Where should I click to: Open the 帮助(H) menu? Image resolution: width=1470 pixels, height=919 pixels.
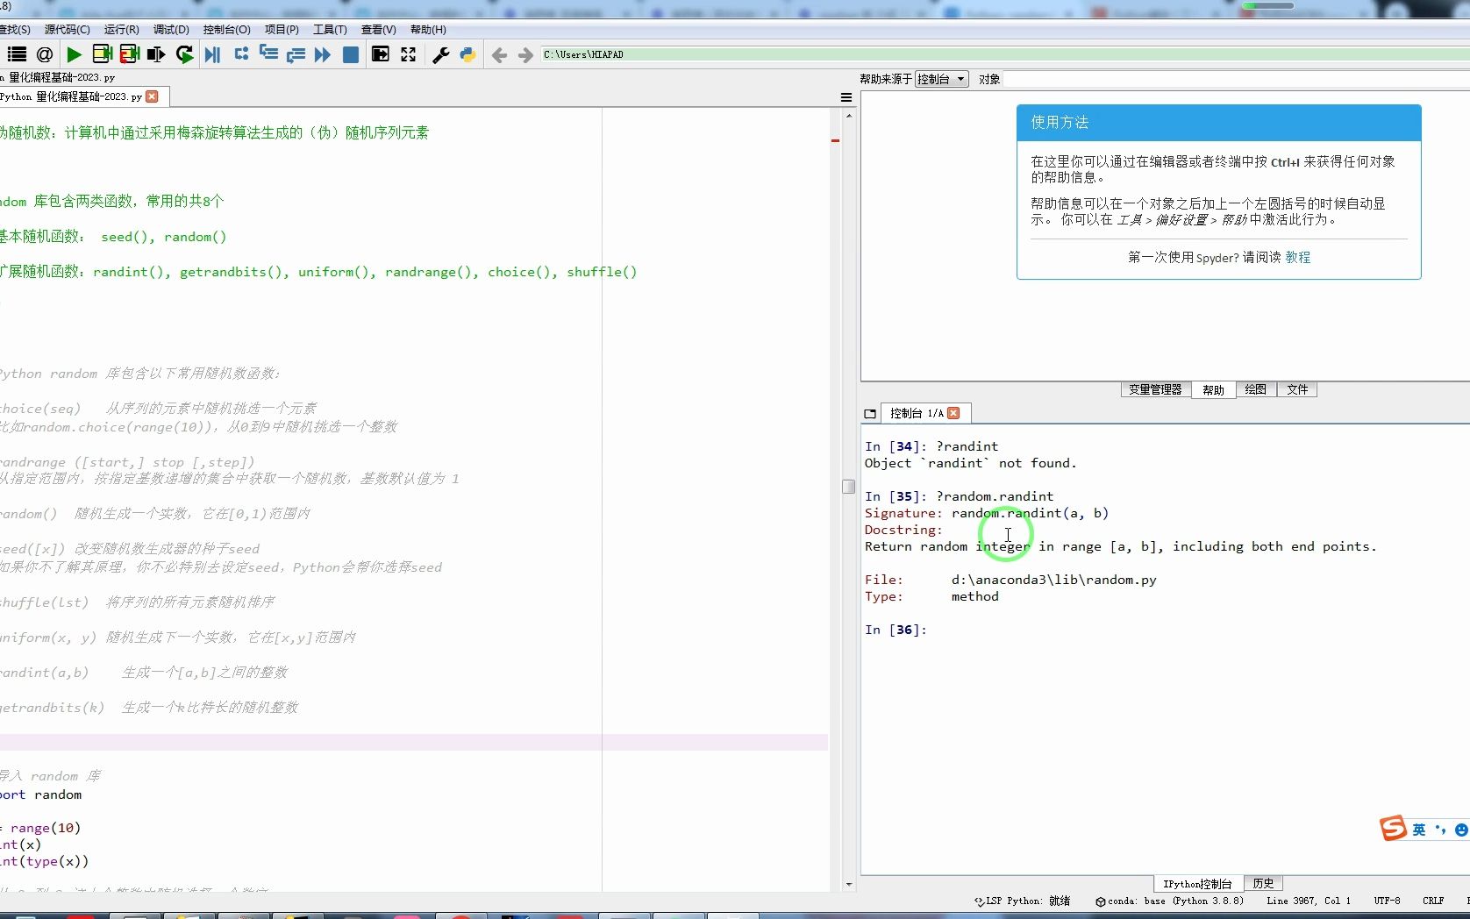[x=428, y=30]
